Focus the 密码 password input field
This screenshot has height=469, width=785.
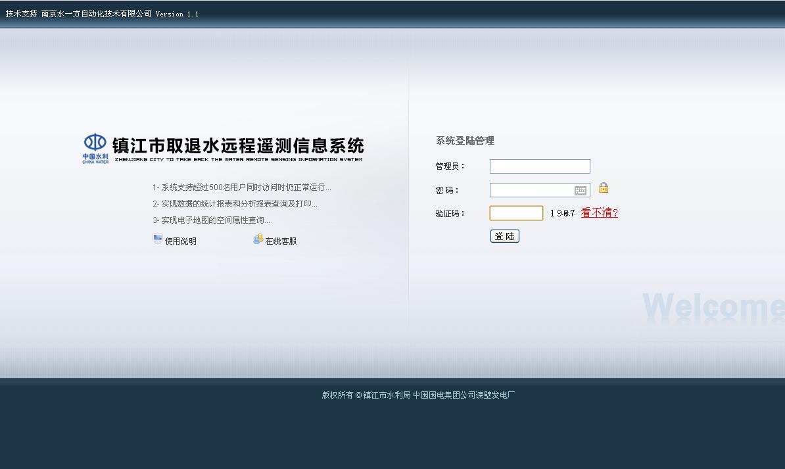540,190
